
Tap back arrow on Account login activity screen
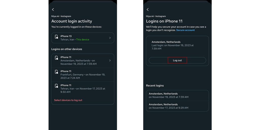[x=53, y=10]
